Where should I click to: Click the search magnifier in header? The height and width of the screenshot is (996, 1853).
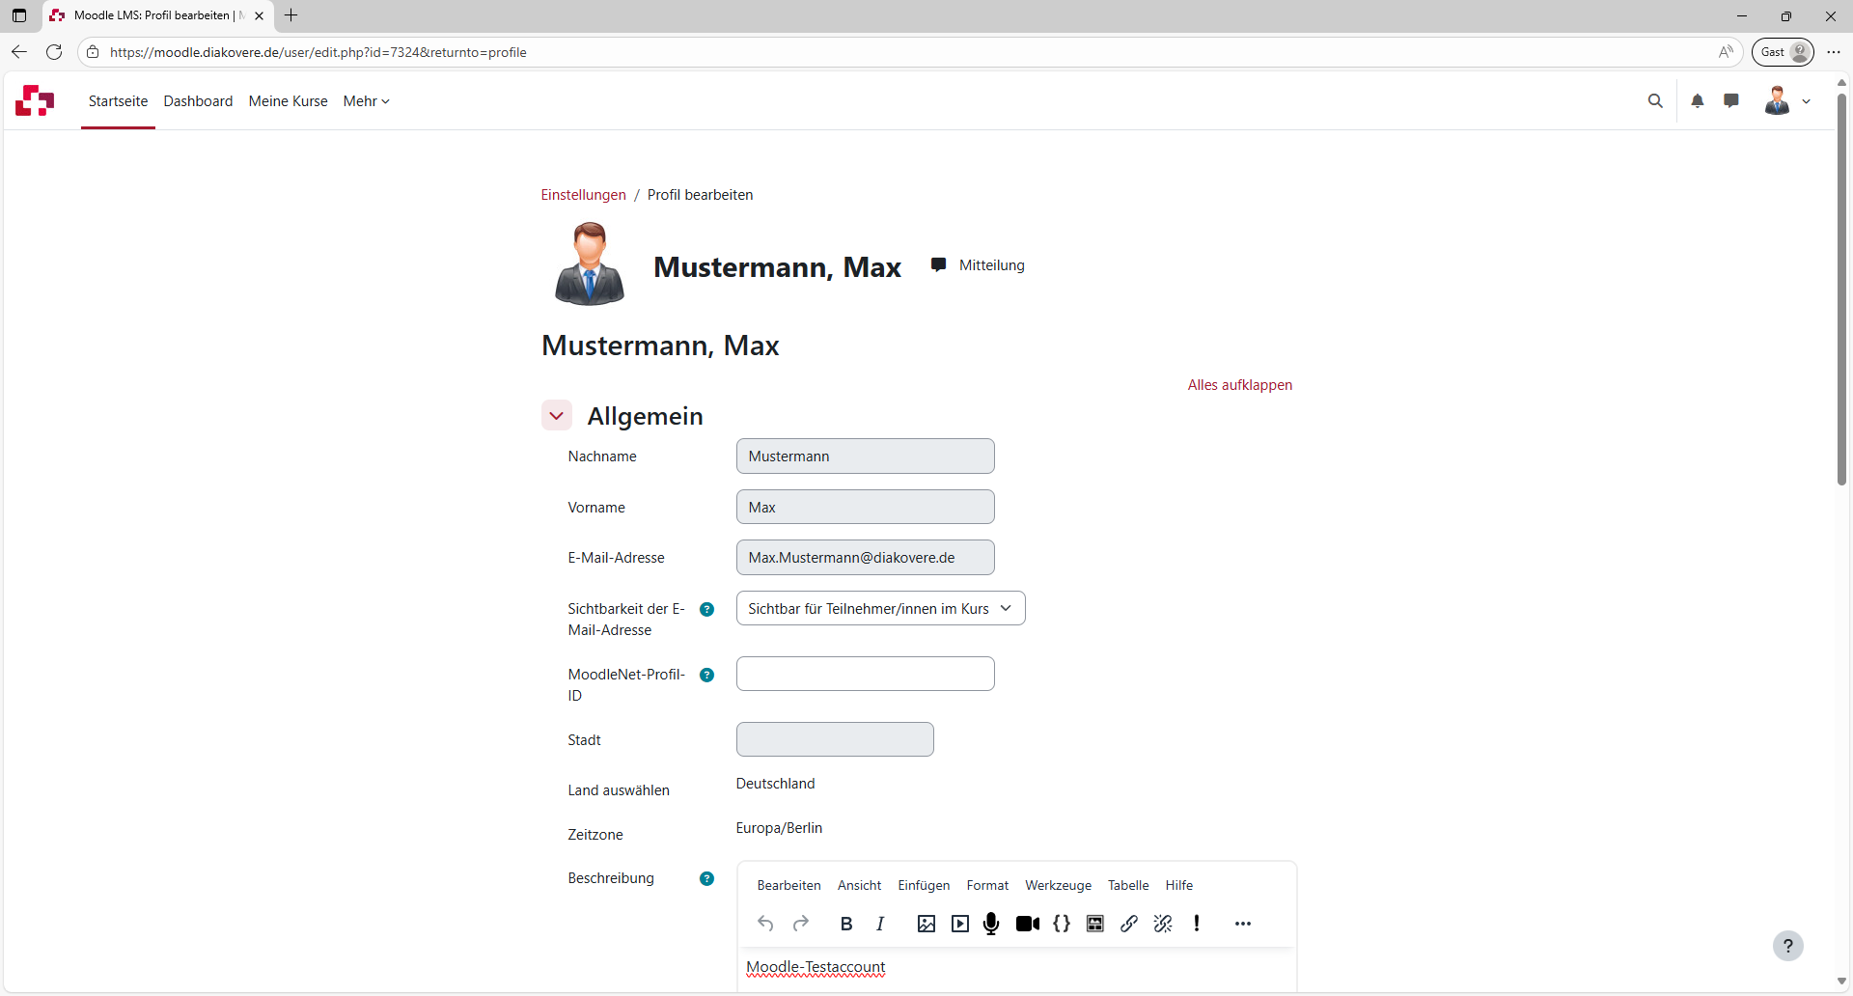pos(1655,101)
